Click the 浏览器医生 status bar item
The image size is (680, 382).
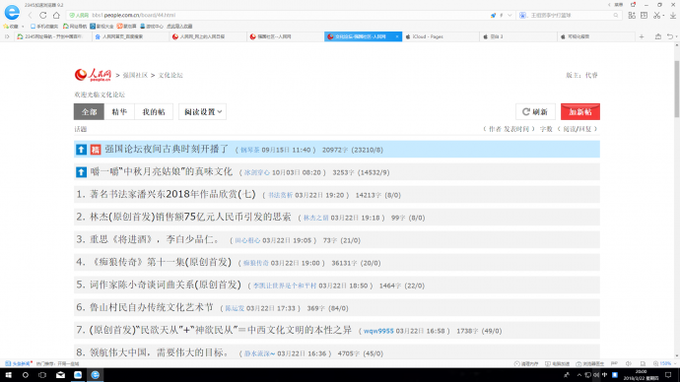[590, 364]
